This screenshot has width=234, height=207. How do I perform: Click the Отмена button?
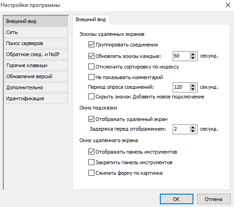coord(214,199)
